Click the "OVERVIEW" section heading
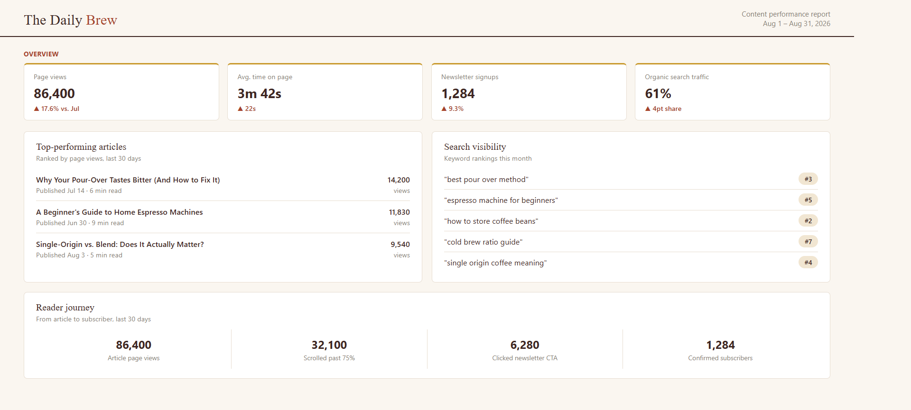The width and height of the screenshot is (911, 410). (x=41, y=54)
